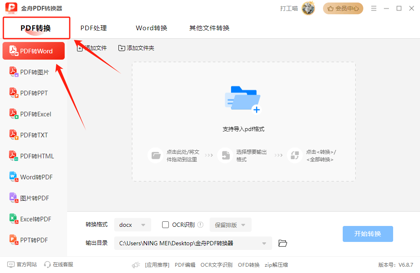Select PDF转Word in the sidebar
The height and width of the screenshot is (273, 420).
pos(34,51)
